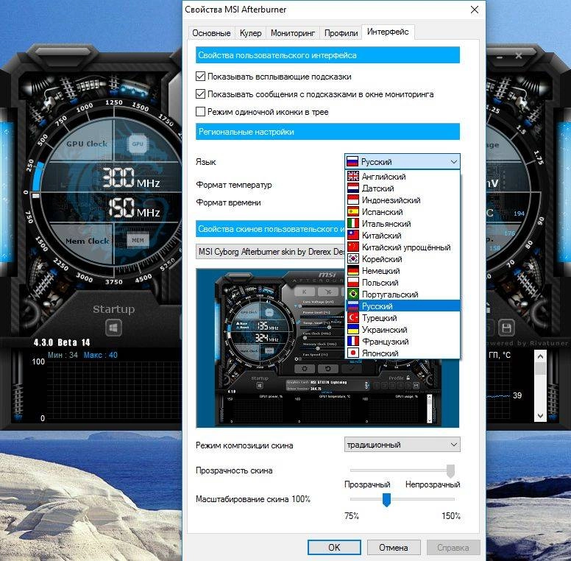
Task: Click the skin preview thumbnail image
Action: pyautogui.click(x=327, y=348)
